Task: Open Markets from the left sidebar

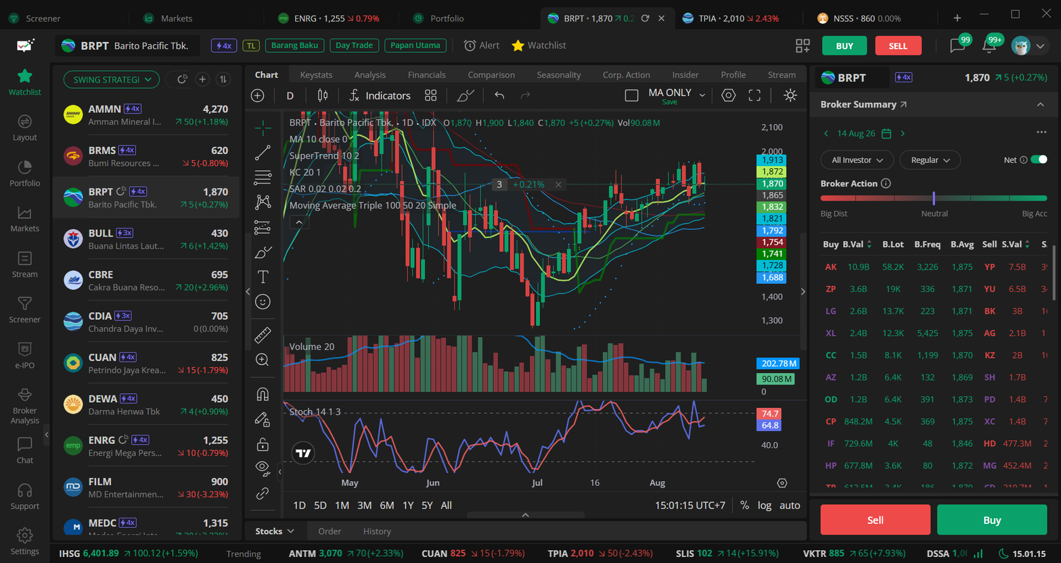Action: click(x=24, y=218)
